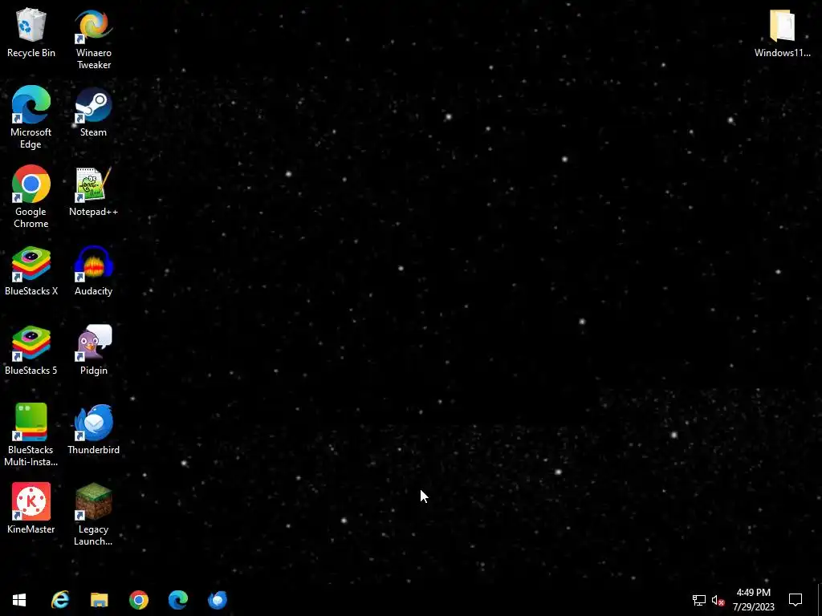Select the Windows11 folder on the desktop
Screen dimensions: 822x616
pos(782,31)
